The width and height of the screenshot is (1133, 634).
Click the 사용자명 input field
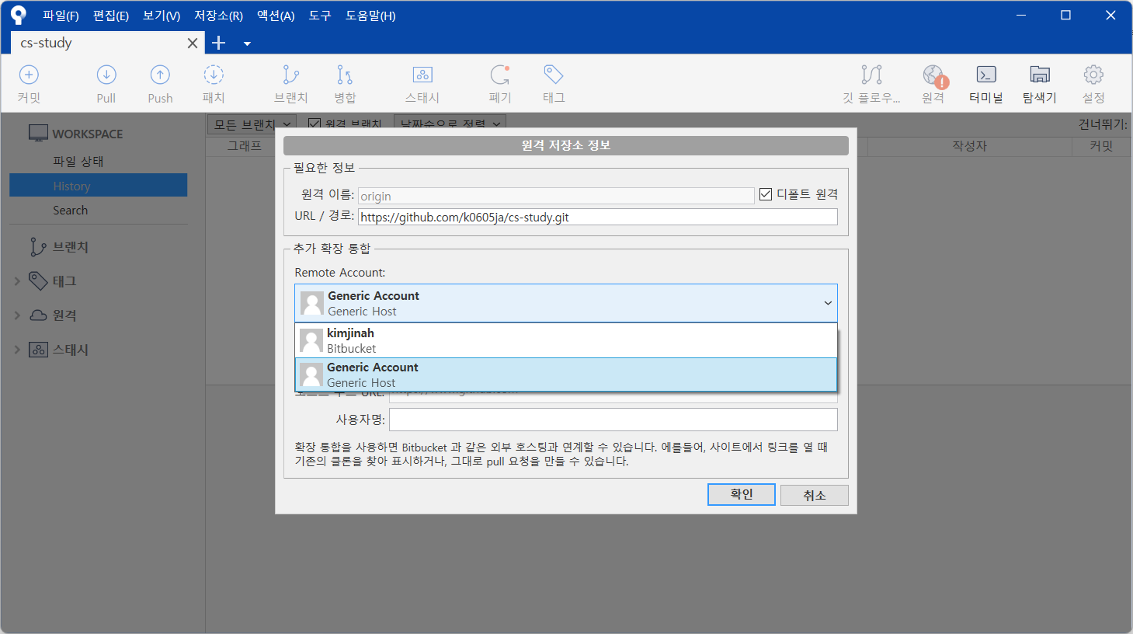613,420
